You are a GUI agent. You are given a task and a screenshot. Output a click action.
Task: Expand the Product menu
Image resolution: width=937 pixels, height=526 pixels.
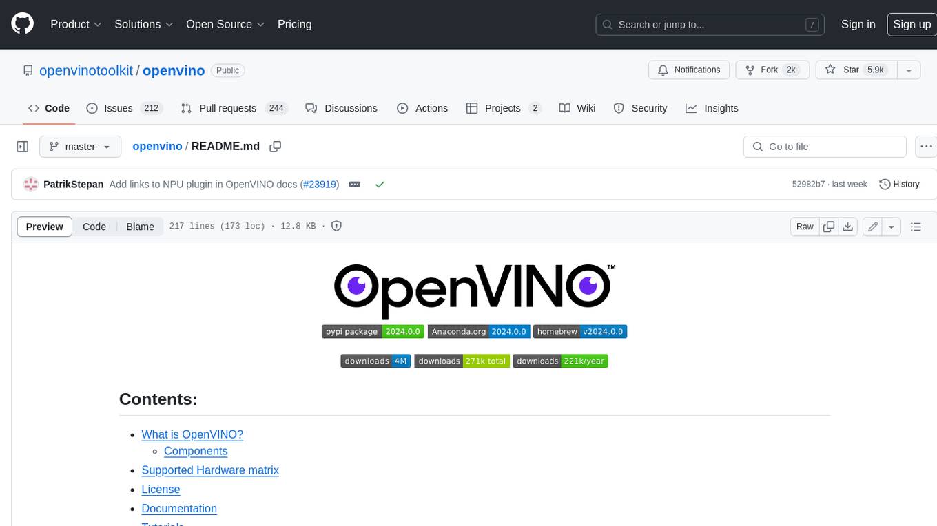click(76, 24)
